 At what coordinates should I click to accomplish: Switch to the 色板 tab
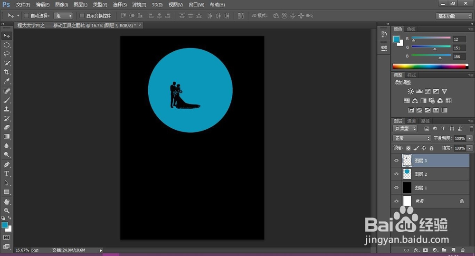coord(411,29)
